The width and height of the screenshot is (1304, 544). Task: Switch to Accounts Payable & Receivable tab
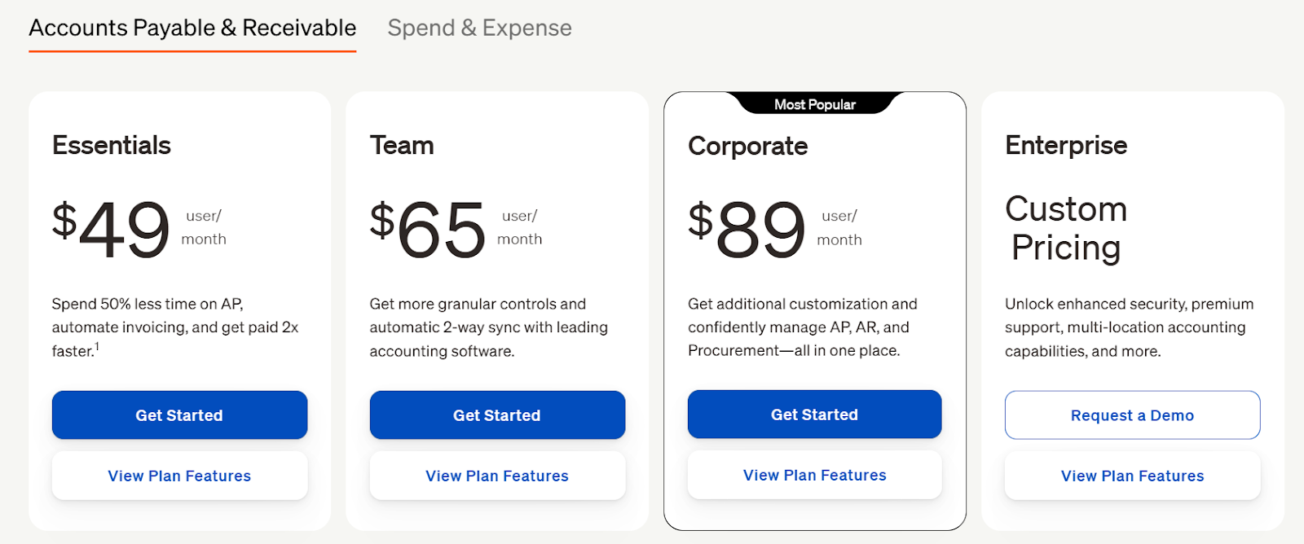(192, 29)
